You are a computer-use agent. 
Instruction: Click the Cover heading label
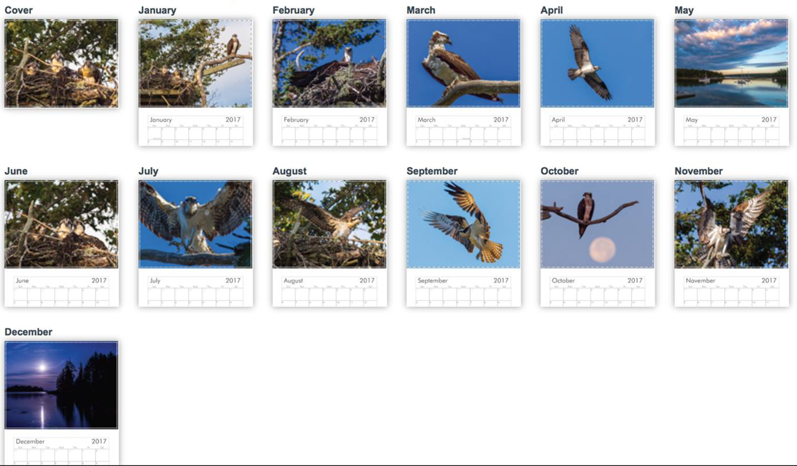pyautogui.click(x=18, y=10)
